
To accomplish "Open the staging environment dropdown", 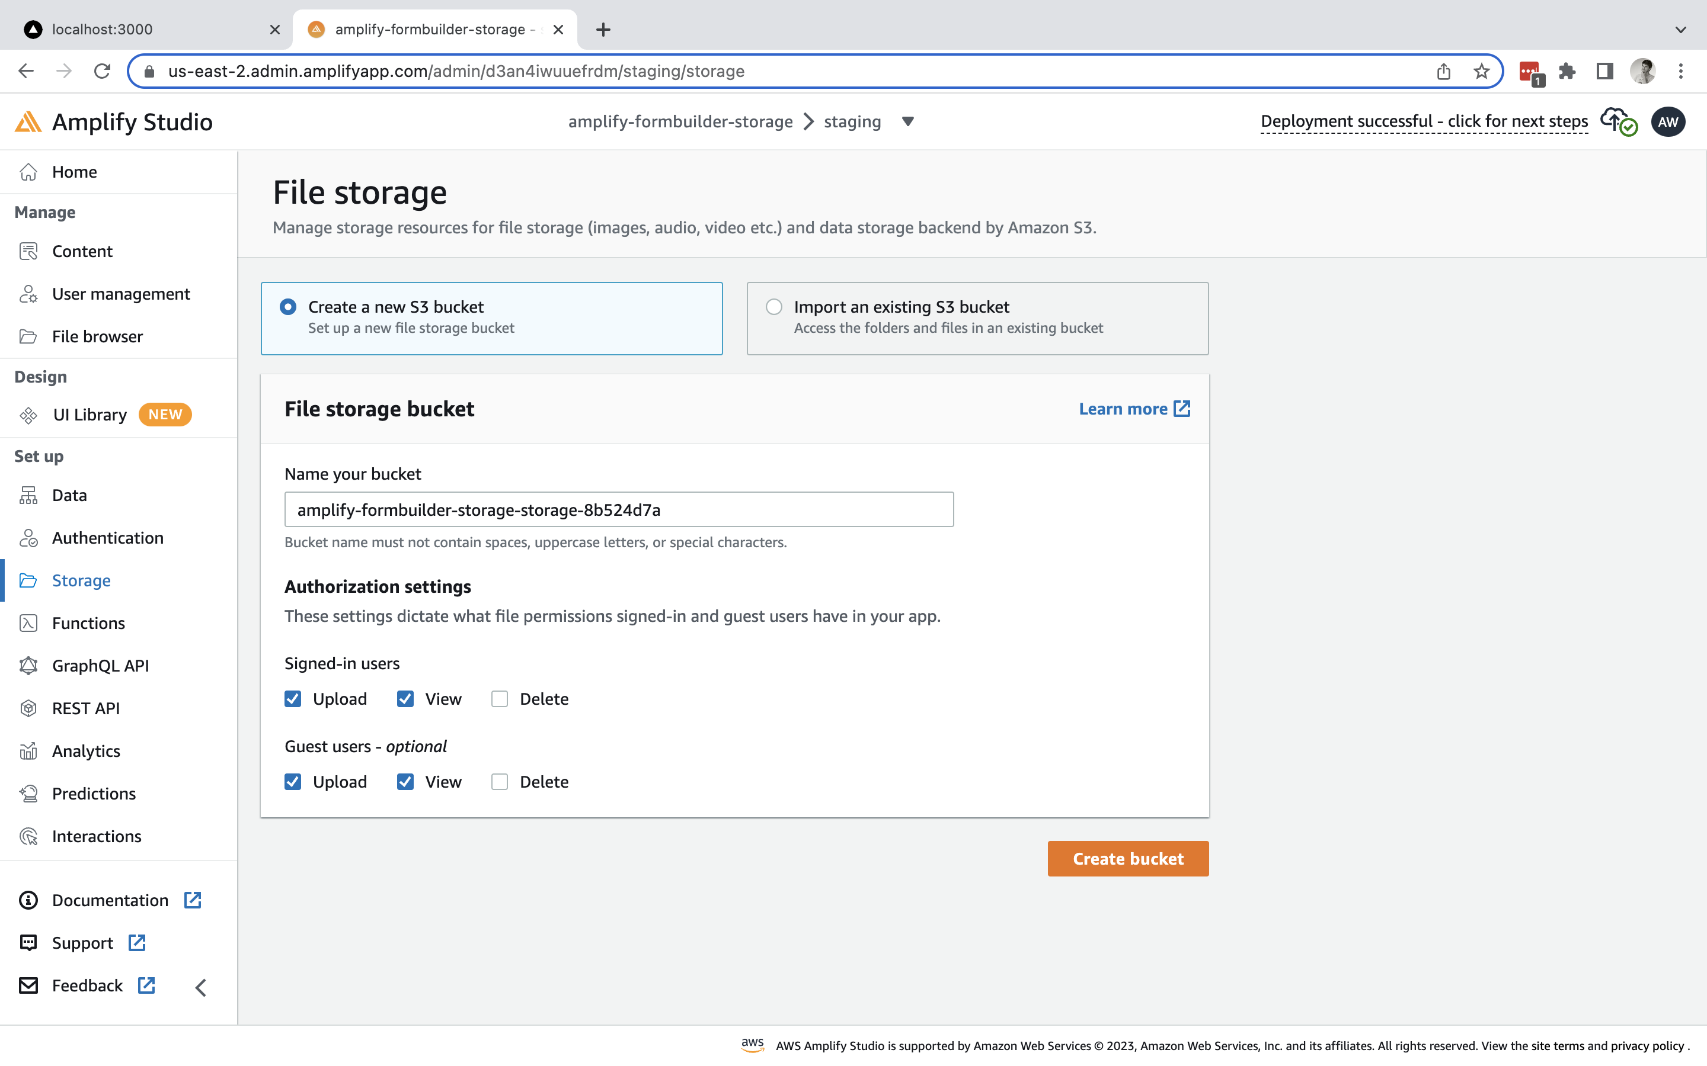I will pyautogui.click(x=907, y=121).
